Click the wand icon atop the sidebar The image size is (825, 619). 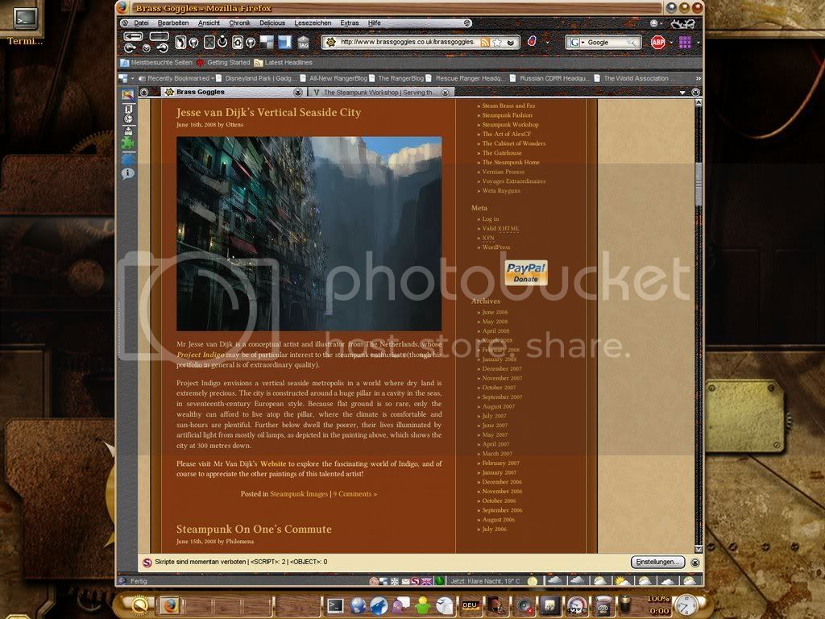(x=128, y=95)
